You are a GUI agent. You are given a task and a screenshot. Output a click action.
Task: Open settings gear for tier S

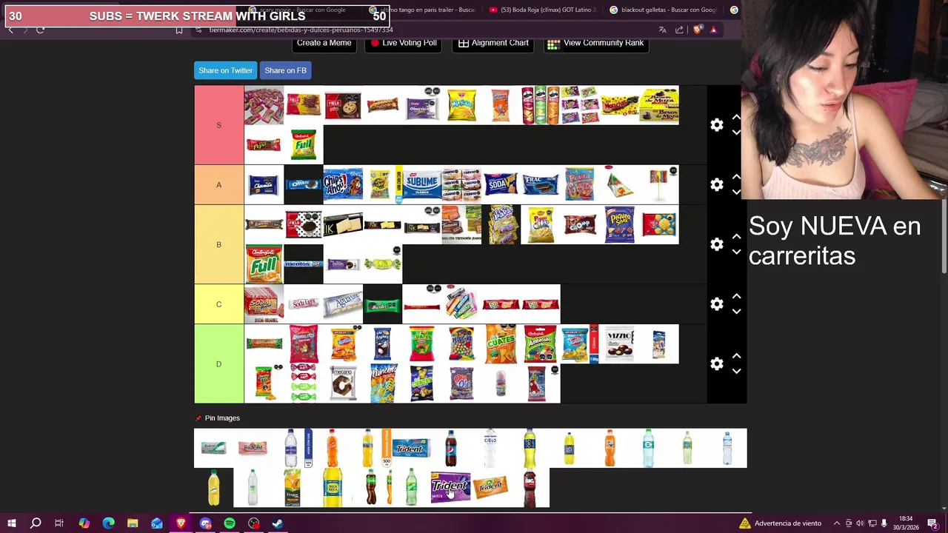[x=716, y=125]
